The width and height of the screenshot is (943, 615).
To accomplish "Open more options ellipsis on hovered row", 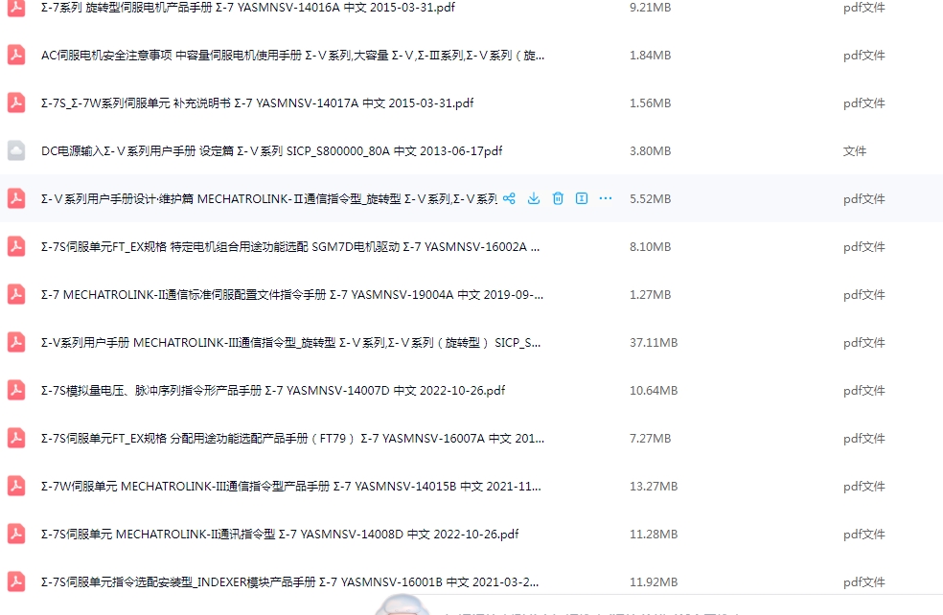I will click(x=606, y=198).
